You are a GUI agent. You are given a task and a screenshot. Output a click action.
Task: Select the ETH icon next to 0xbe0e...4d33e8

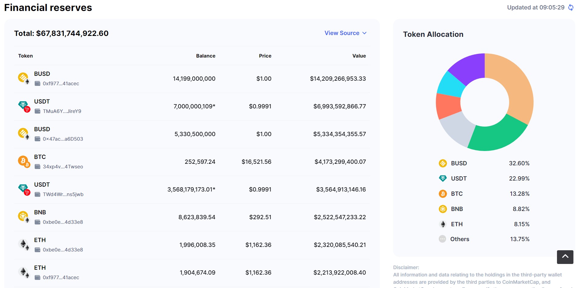24,244
